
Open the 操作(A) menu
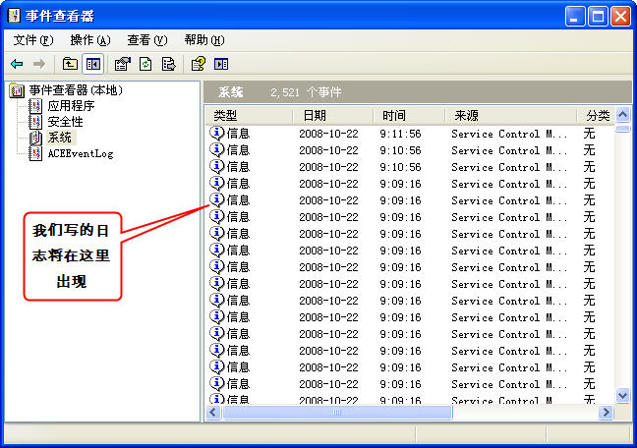click(90, 40)
